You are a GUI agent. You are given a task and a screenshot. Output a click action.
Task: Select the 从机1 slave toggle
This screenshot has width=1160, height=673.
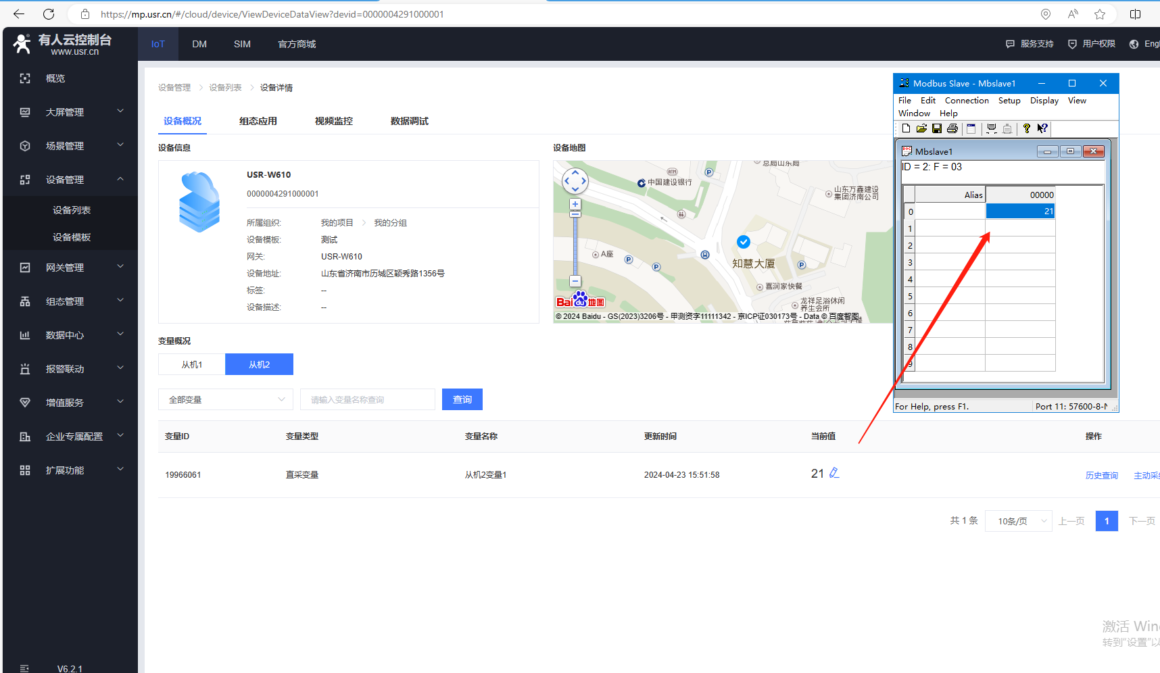(x=192, y=364)
